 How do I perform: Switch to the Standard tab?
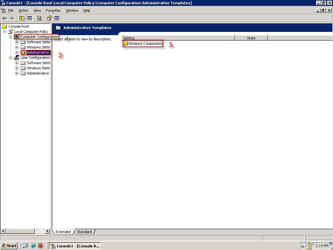[x=84, y=232]
